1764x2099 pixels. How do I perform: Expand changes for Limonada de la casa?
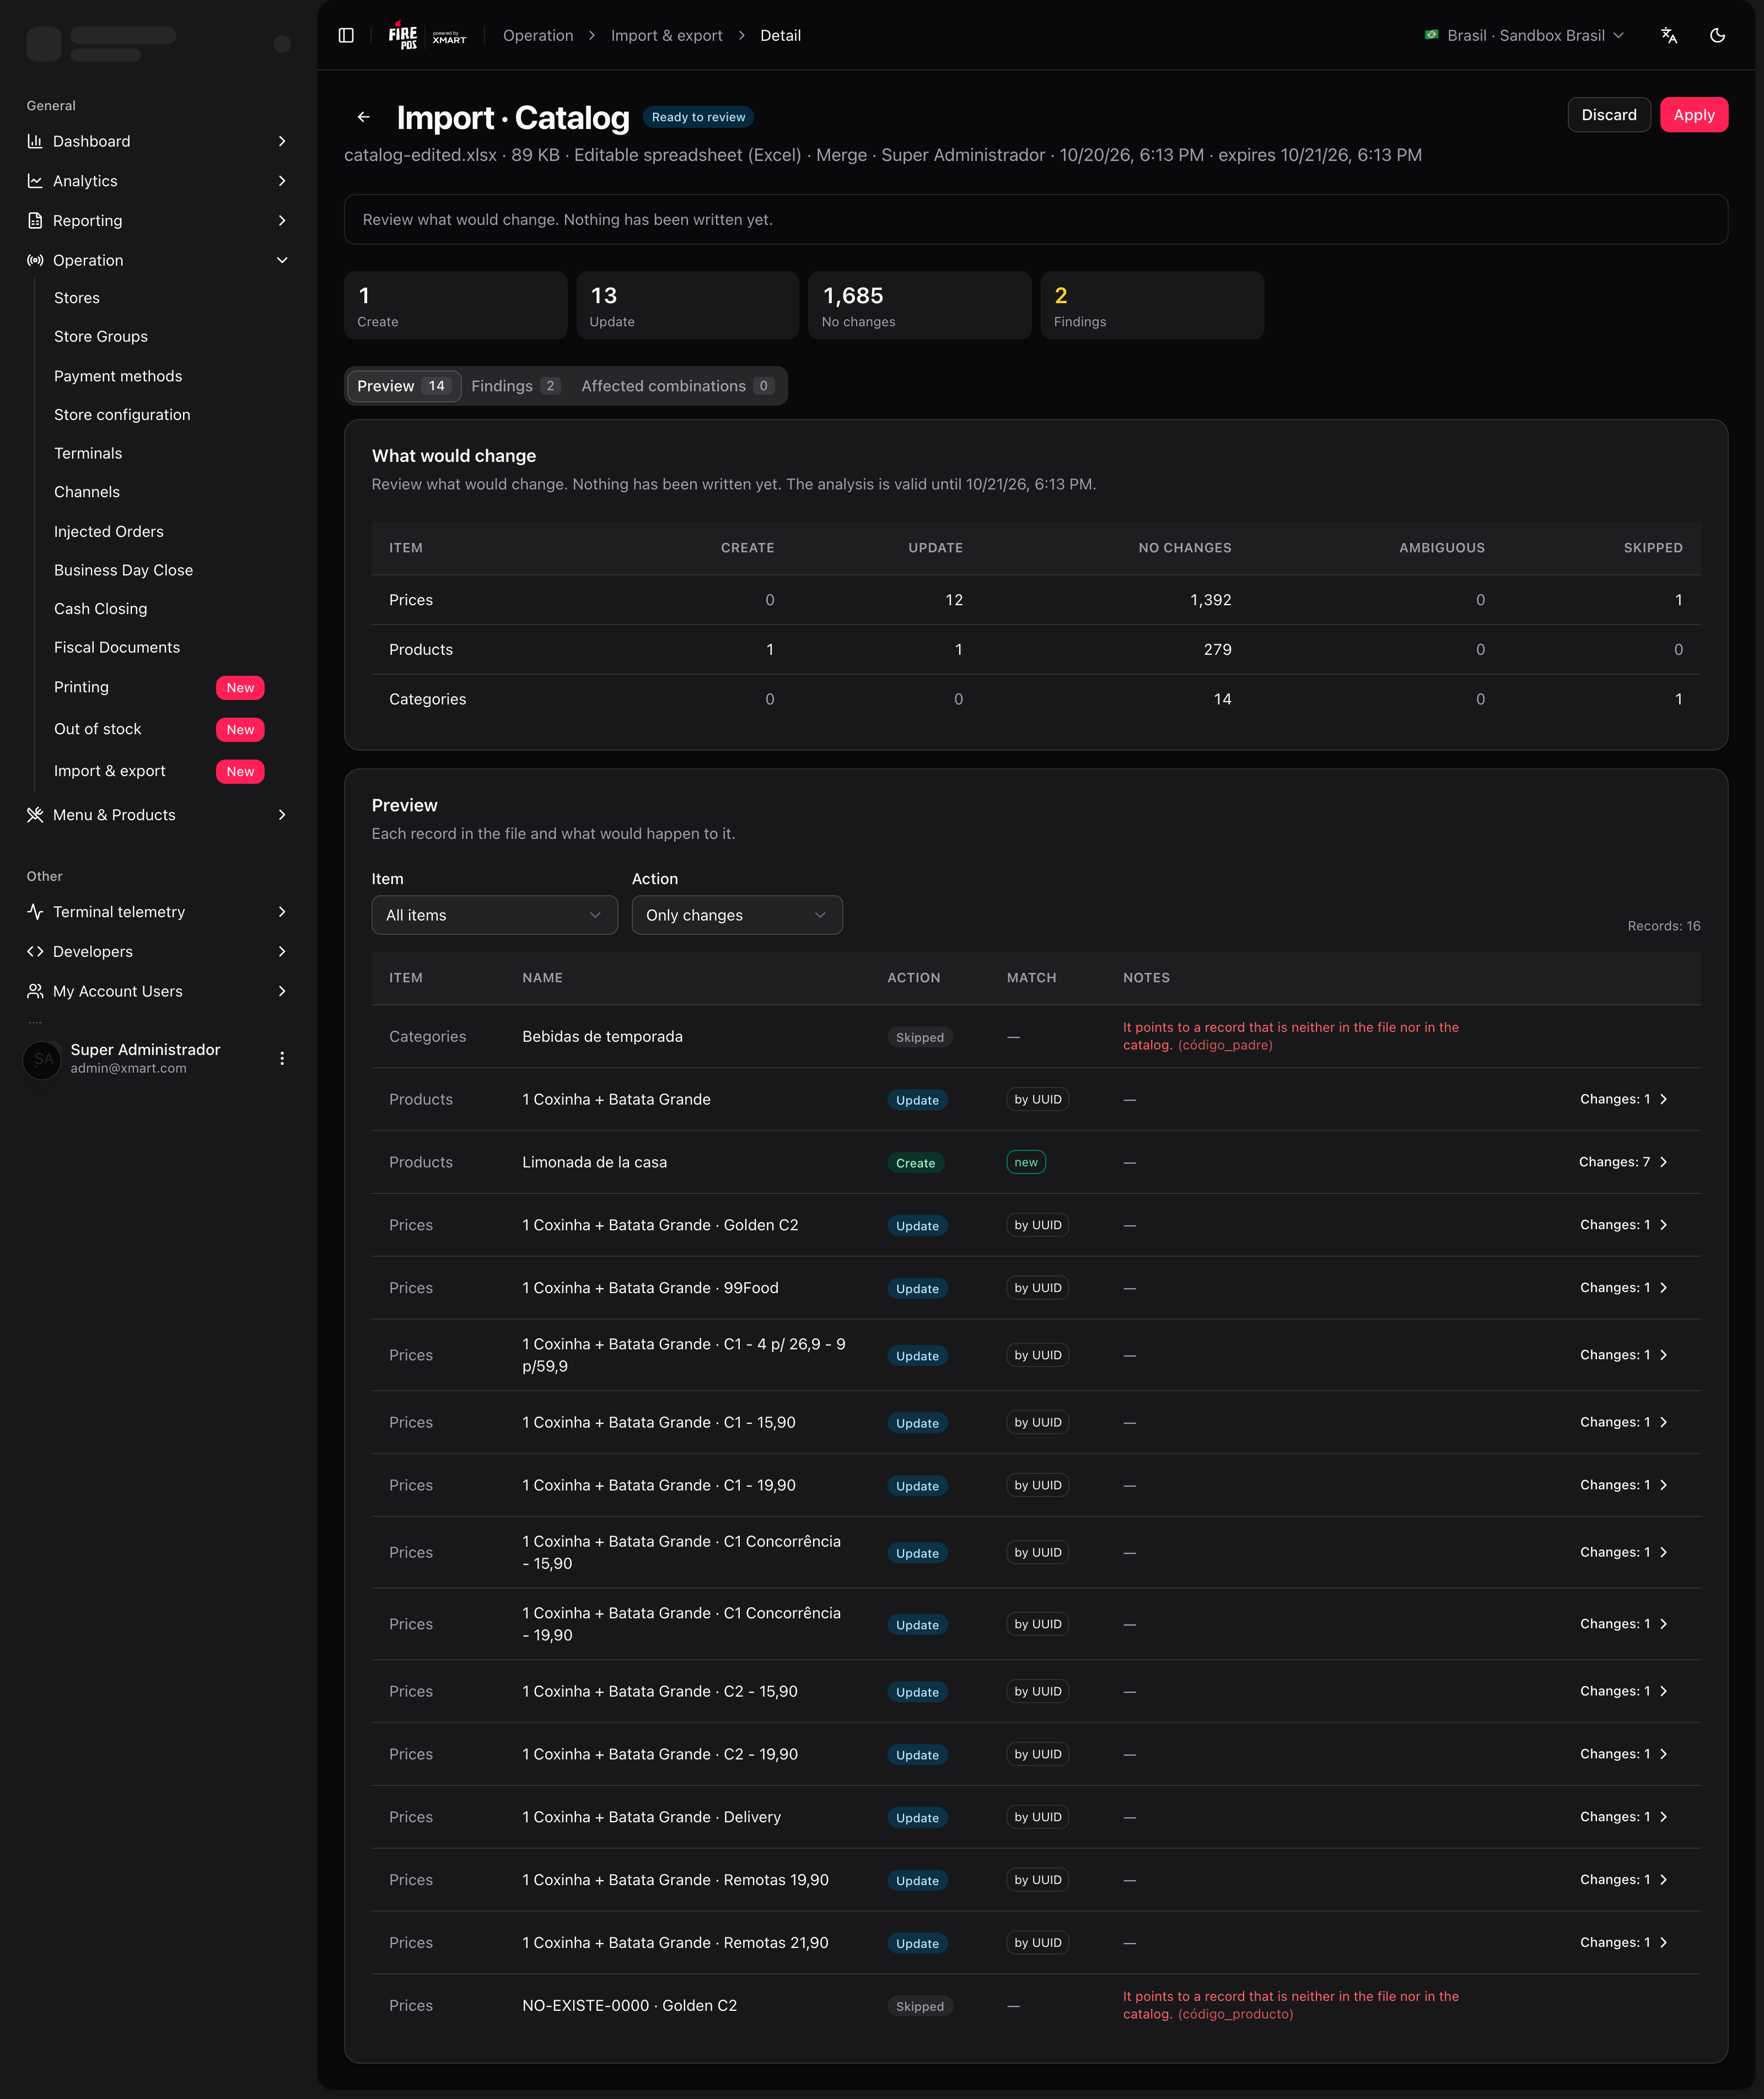point(1623,1162)
